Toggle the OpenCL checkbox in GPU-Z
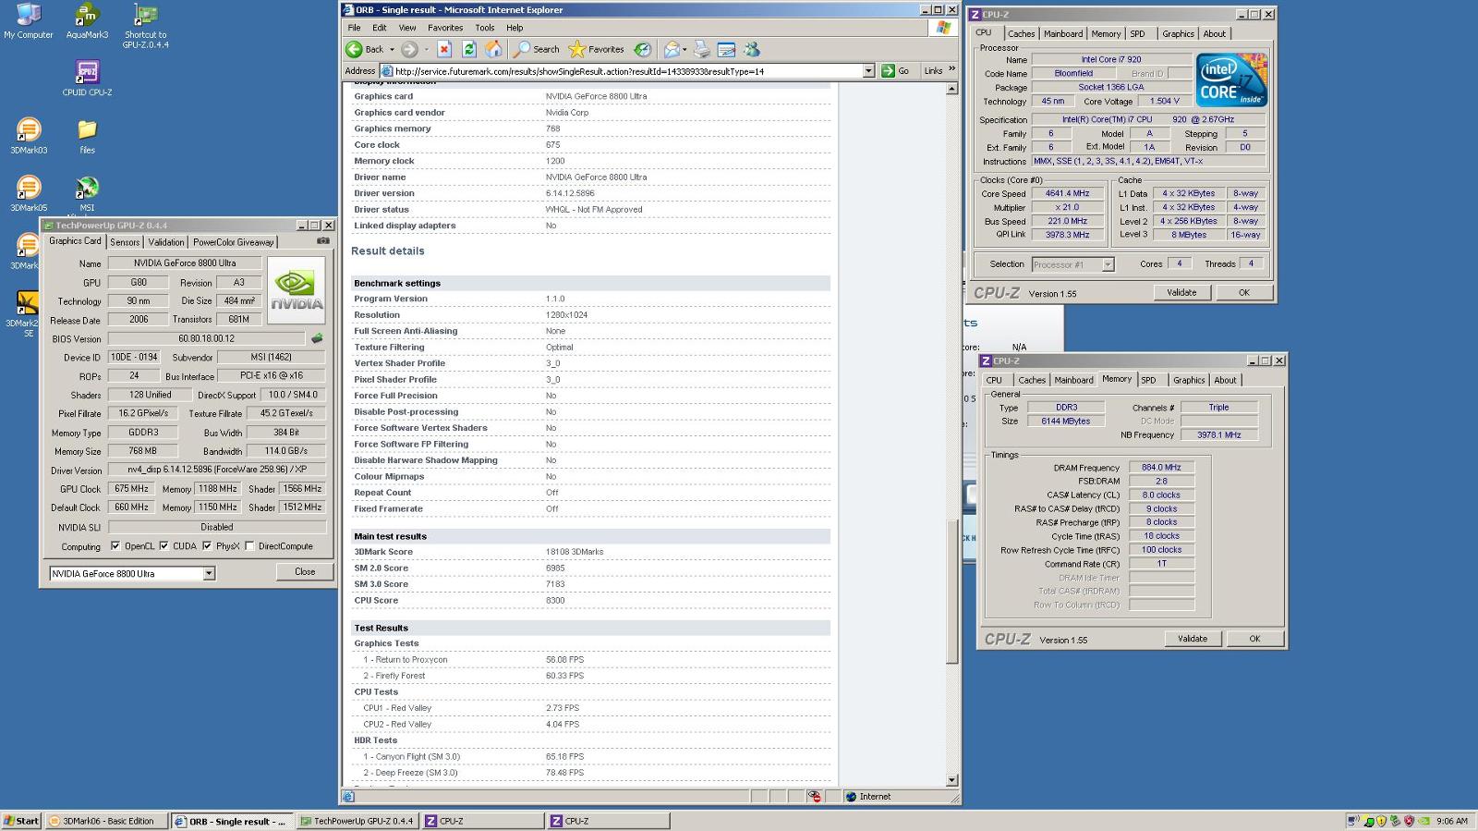This screenshot has width=1478, height=831. coord(115,546)
